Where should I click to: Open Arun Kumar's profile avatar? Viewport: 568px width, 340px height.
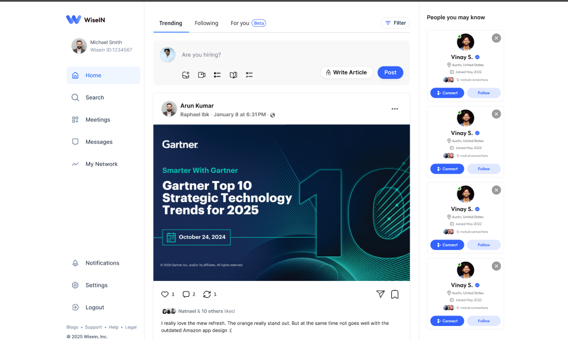[169, 109]
